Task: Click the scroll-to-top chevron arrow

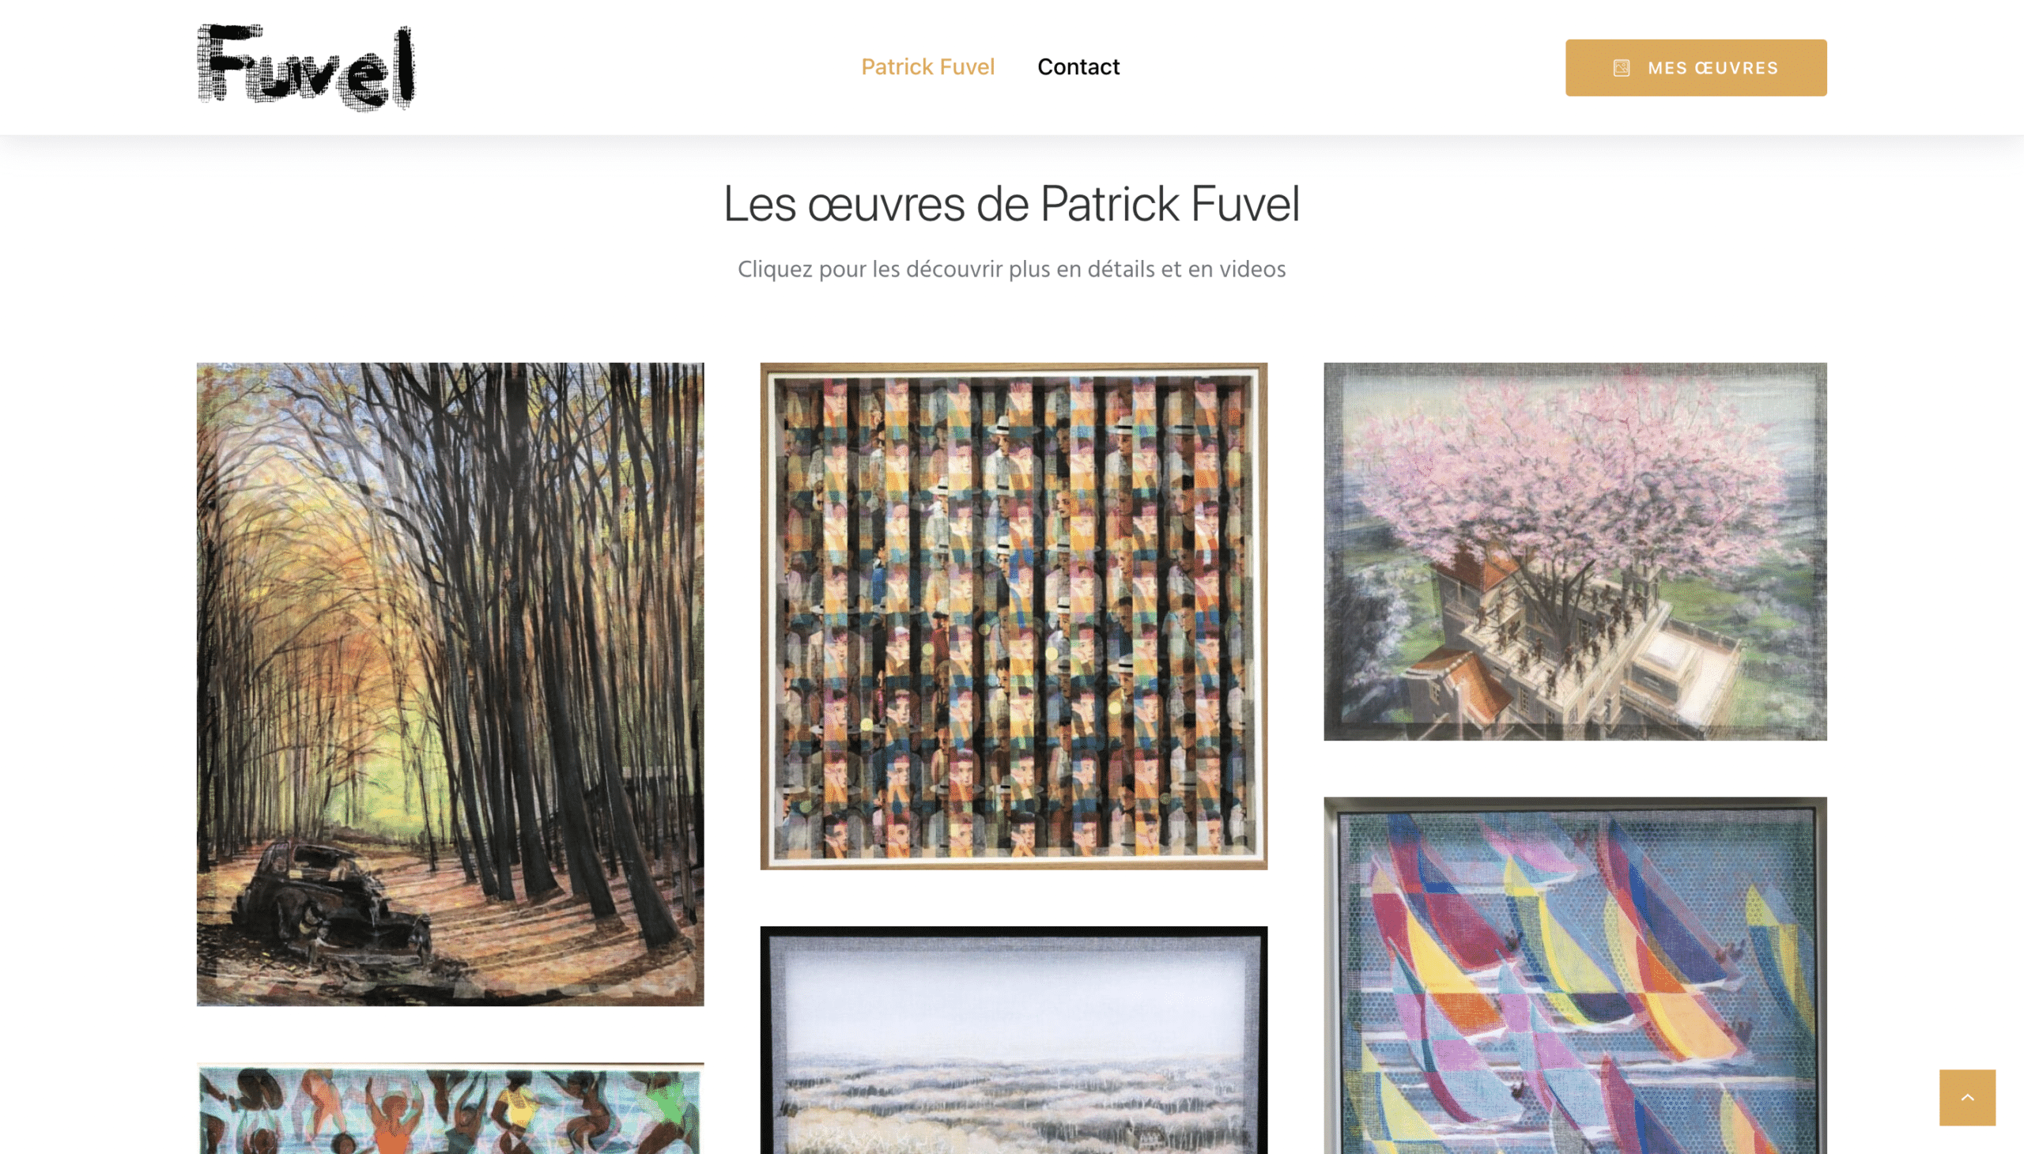Action: 1967,1098
